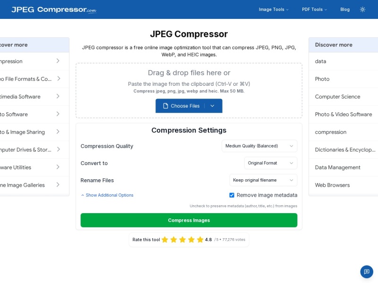Go to the Blog page

point(345,9)
